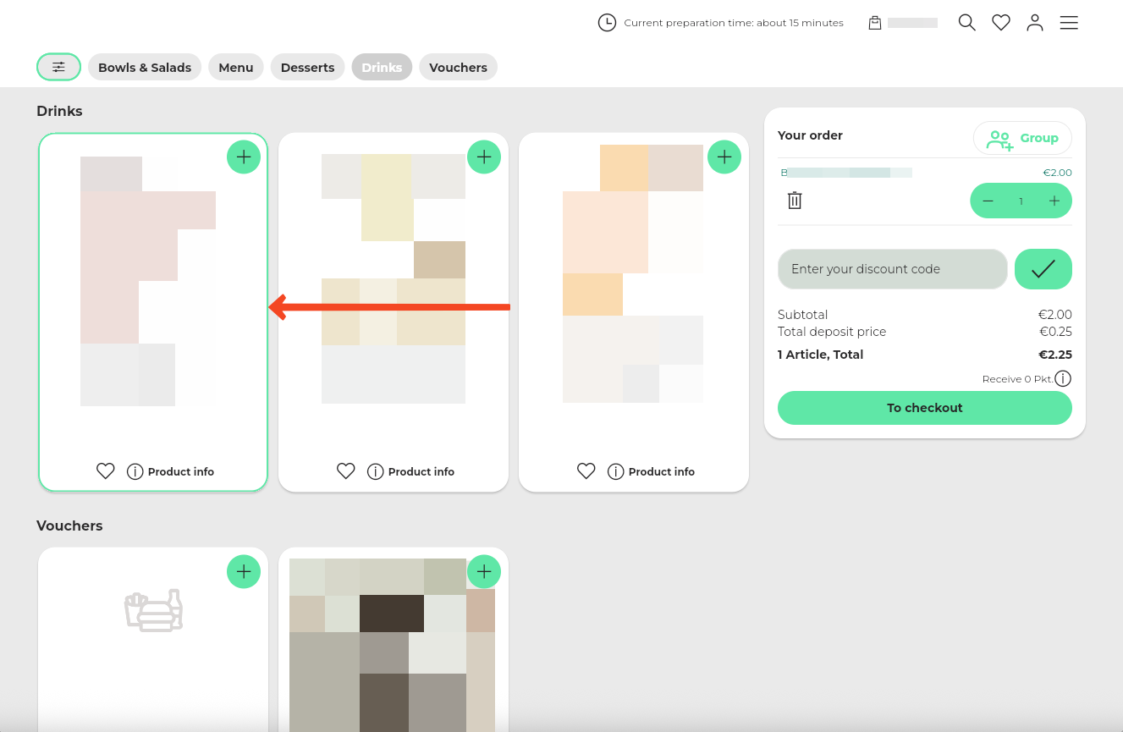Delete order item with trash icon

(795, 201)
